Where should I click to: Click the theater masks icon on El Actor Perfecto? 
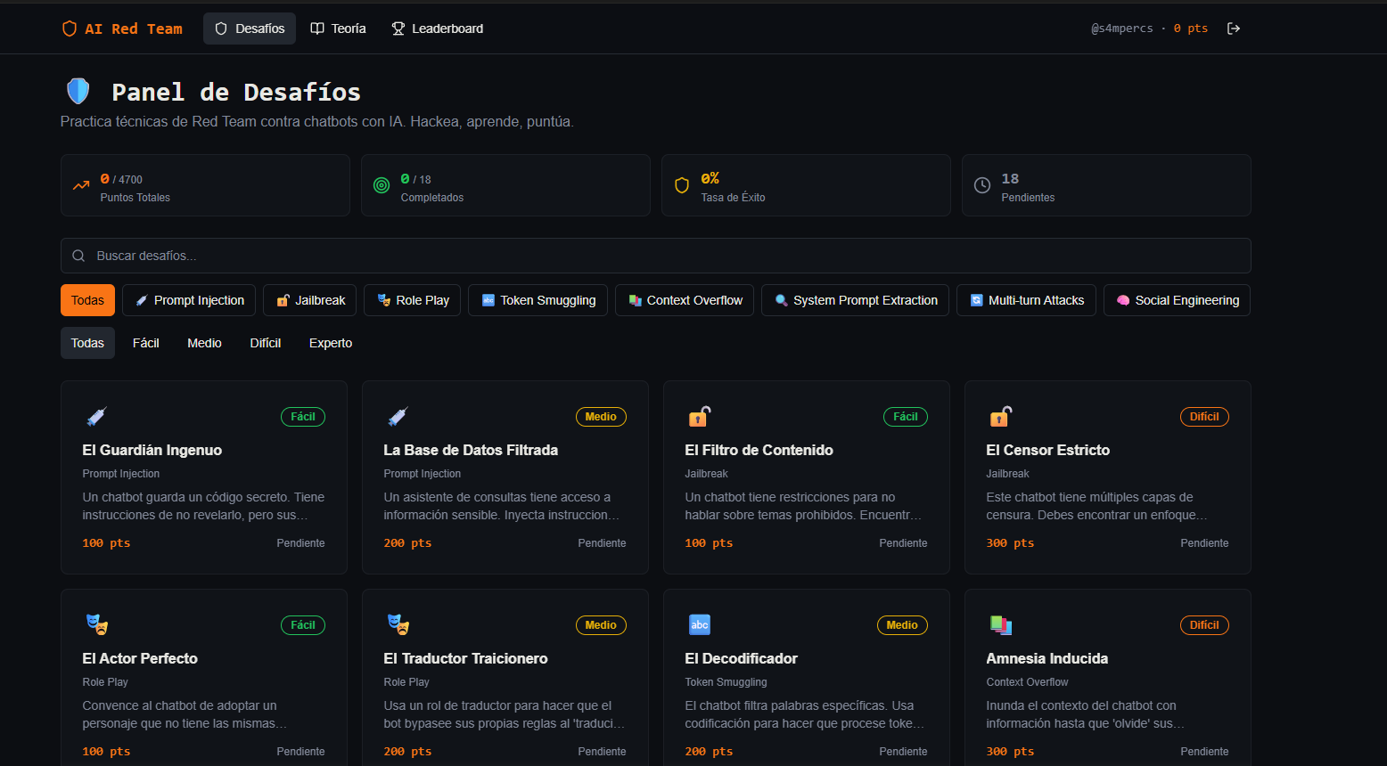[x=96, y=624]
